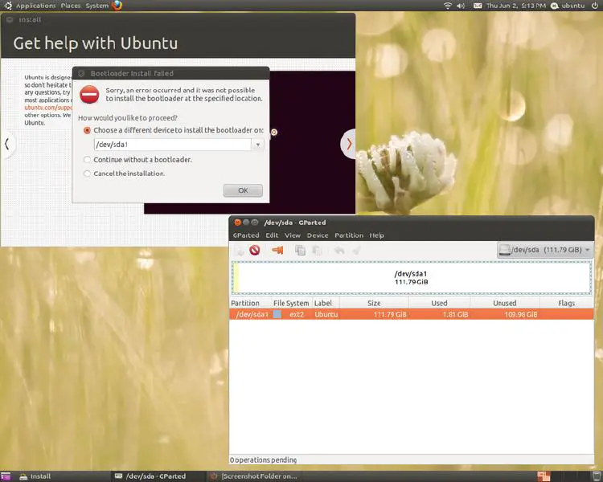Select 'Cancel the installation' radio option
The image size is (603, 482).
point(87,174)
